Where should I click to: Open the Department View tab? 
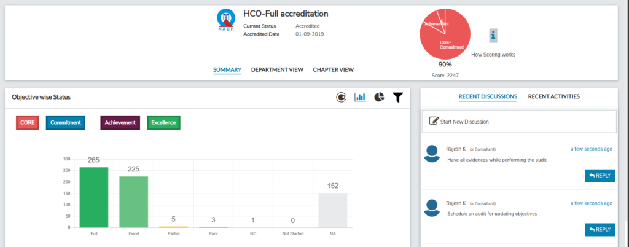[277, 69]
